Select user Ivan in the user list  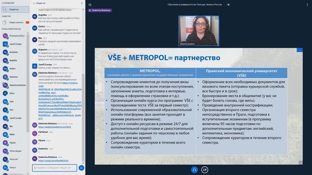(x=14, y=110)
